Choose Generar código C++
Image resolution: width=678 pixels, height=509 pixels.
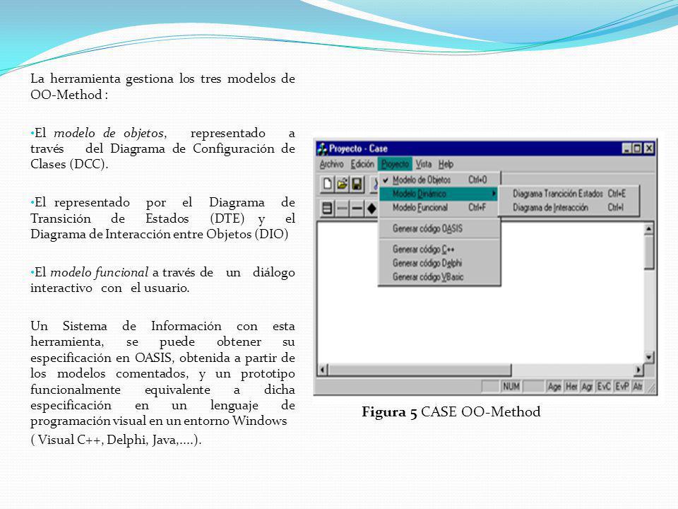coord(439,250)
